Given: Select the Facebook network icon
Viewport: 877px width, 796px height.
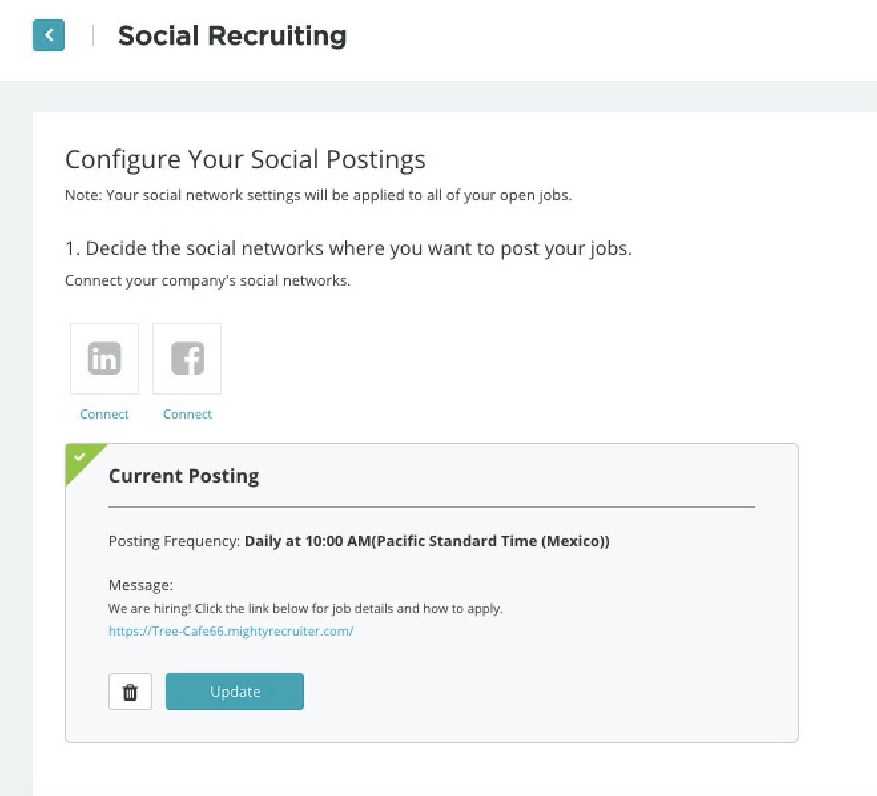Looking at the screenshot, I should point(187,359).
